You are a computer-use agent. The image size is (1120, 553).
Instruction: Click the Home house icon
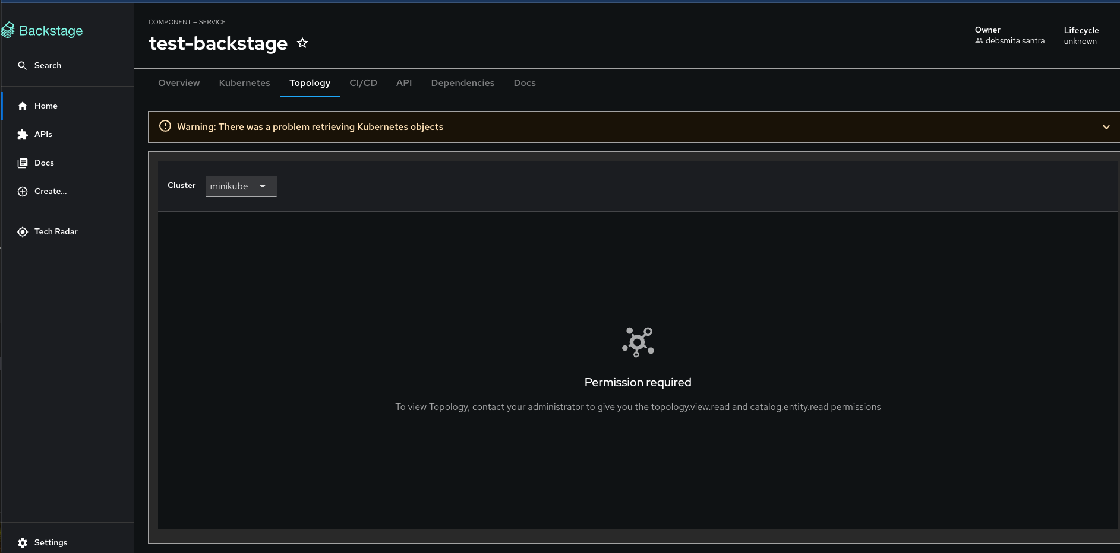coord(23,106)
